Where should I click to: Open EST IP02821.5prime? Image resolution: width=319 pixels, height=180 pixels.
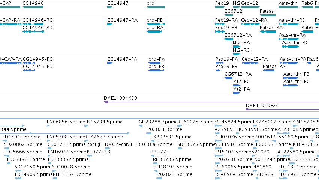point(174,174)
